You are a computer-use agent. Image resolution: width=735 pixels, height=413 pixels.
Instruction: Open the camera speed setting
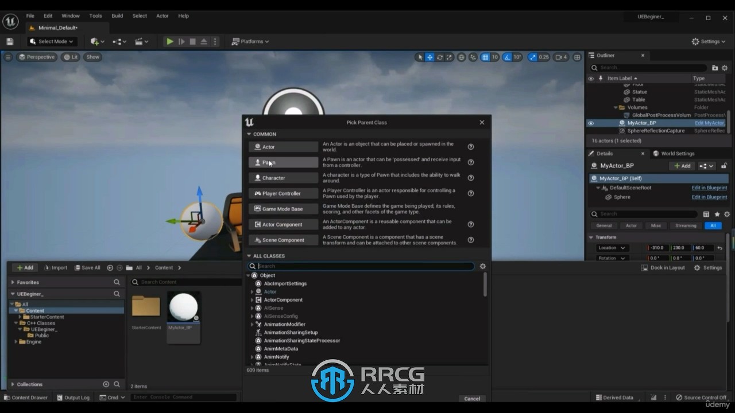pos(561,57)
